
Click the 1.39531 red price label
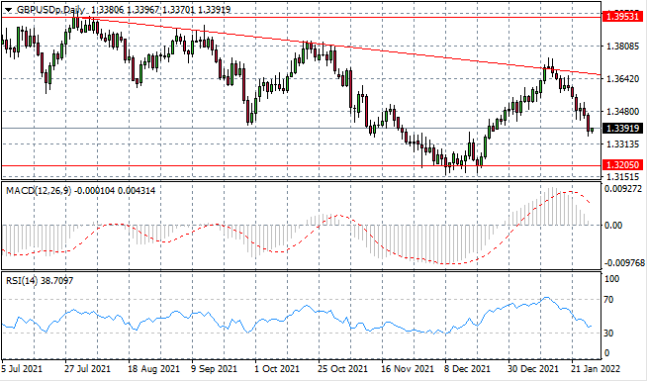(622, 17)
